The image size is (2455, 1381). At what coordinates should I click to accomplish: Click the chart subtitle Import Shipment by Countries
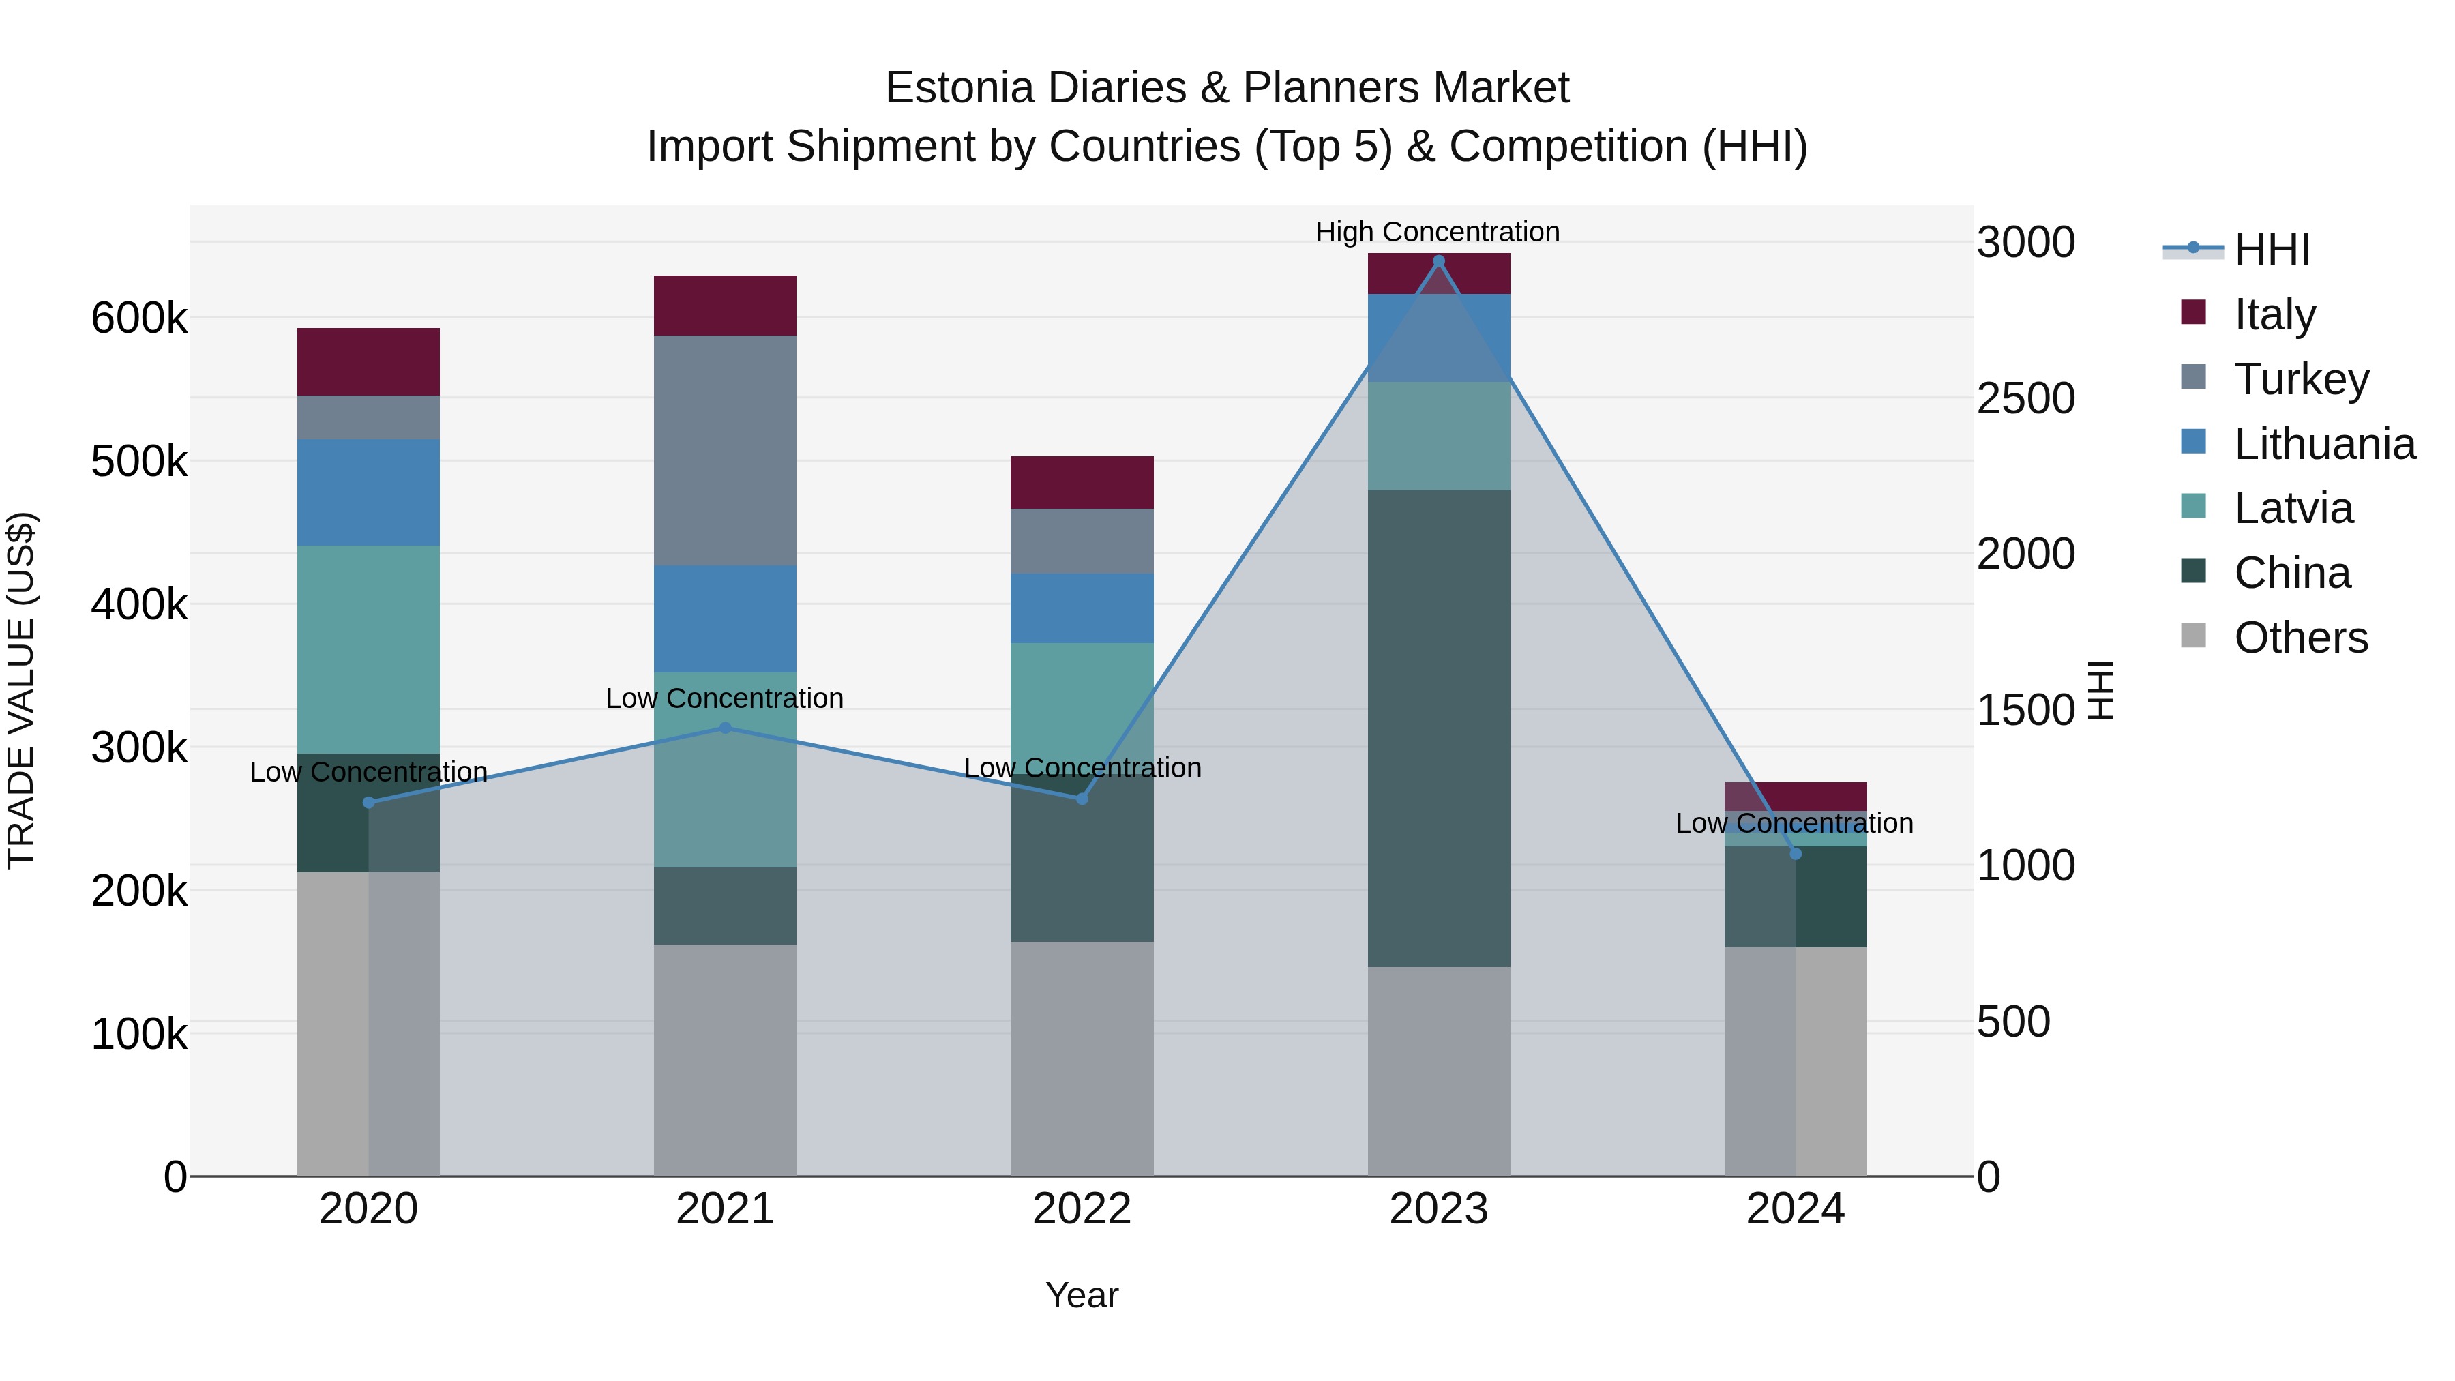coord(1227,147)
